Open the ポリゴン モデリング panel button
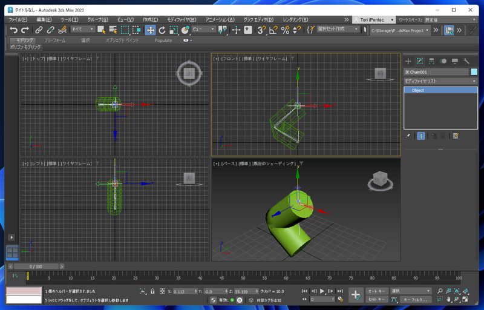The height and width of the screenshot is (310, 484). 25,47
